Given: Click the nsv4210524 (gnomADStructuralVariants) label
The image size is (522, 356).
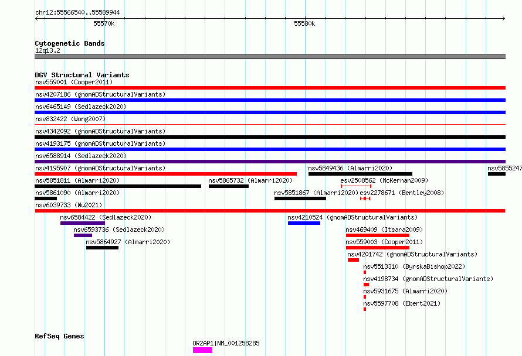Looking at the screenshot, I should pos(352,217).
